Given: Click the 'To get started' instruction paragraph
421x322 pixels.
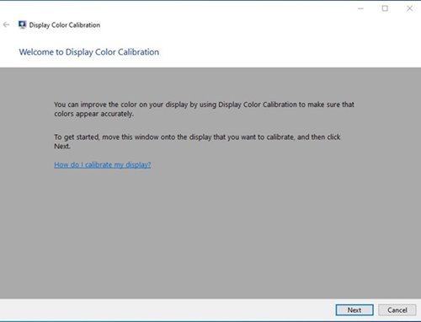Looking at the screenshot, I should (x=197, y=142).
